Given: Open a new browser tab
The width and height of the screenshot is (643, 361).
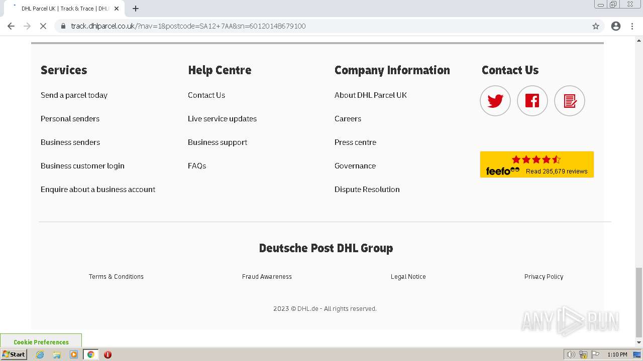Looking at the screenshot, I should (x=136, y=9).
